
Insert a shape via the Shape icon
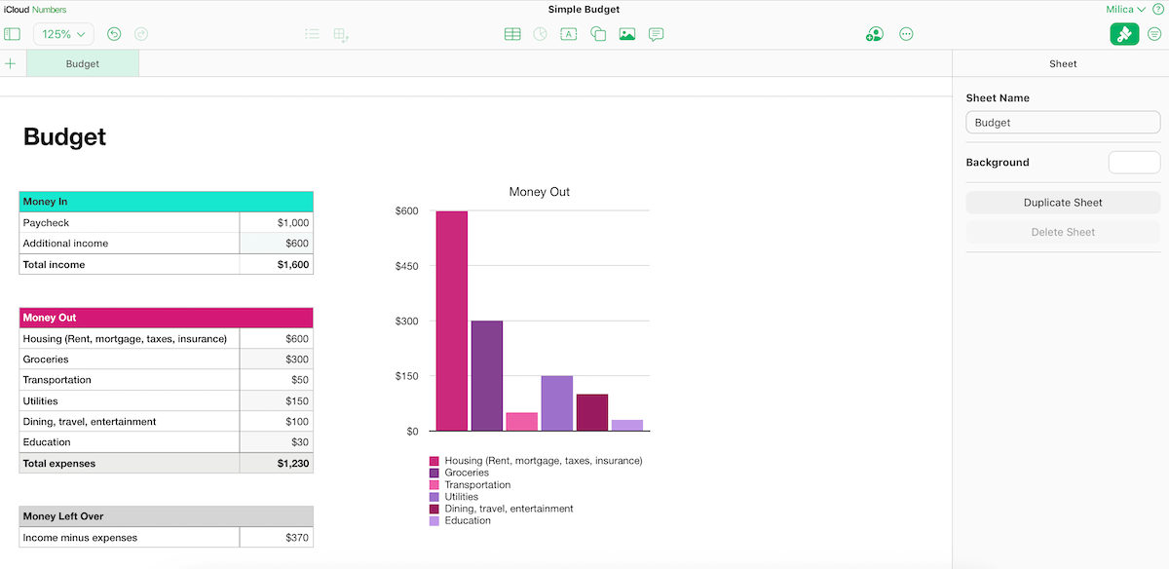tap(598, 33)
